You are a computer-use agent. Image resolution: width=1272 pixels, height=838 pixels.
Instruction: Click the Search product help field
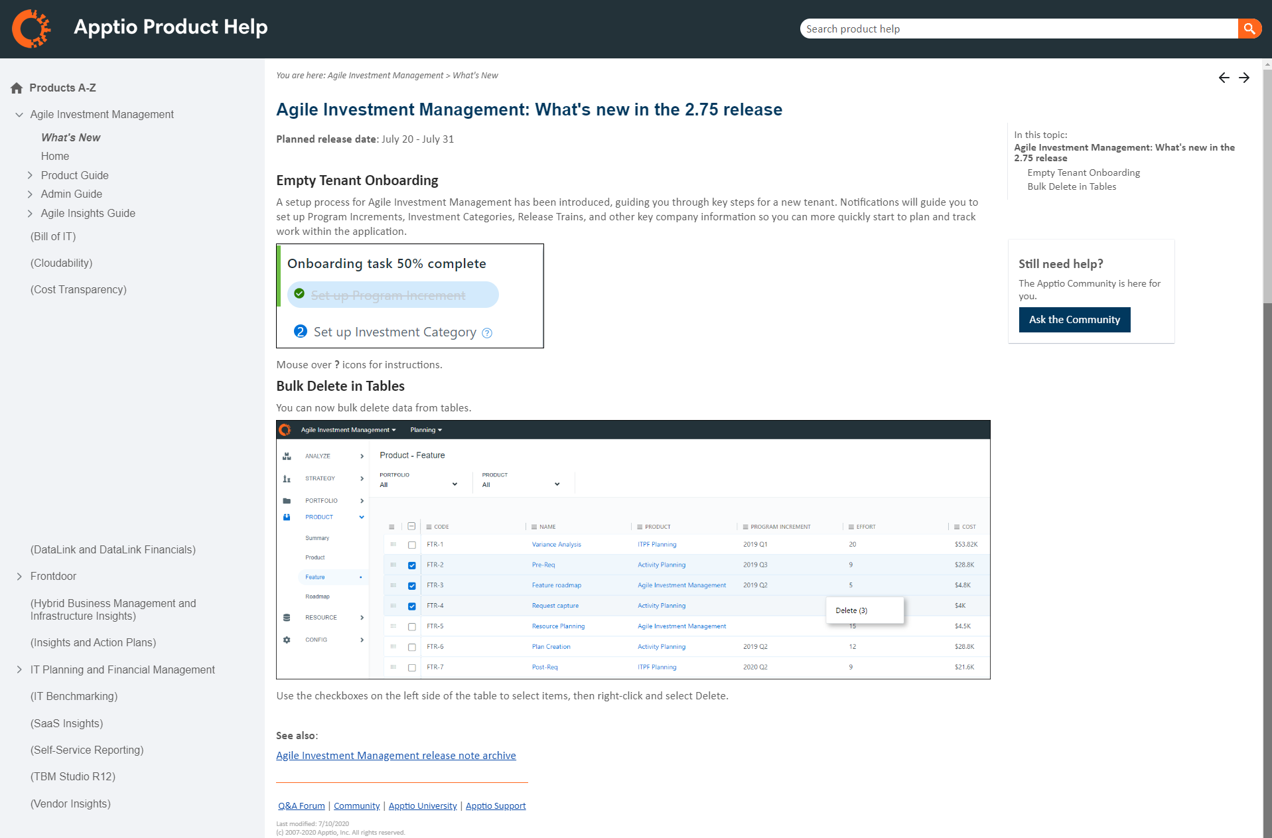[1018, 29]
